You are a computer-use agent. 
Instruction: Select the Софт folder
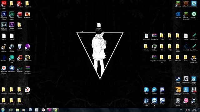162,36
